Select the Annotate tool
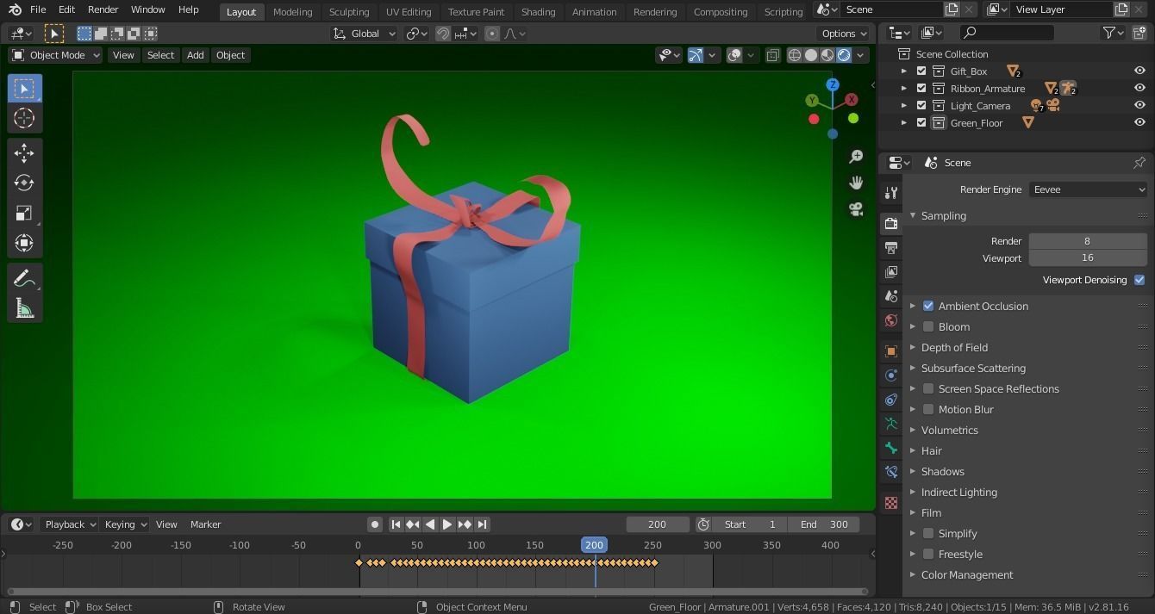The height and width of the screenshot is (614, 1155). coord(24,278)
